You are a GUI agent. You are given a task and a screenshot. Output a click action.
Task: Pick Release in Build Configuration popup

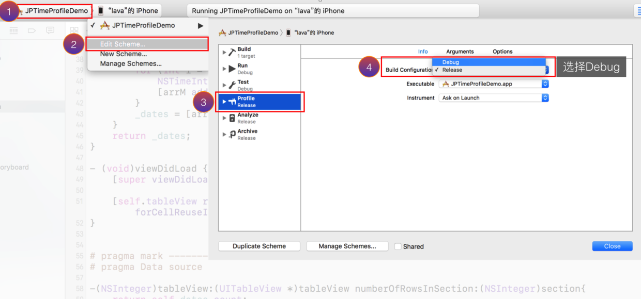[x=489, y=70]
